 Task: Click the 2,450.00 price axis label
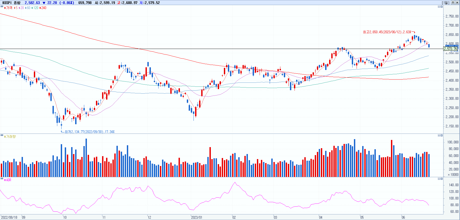coord(452,71)
